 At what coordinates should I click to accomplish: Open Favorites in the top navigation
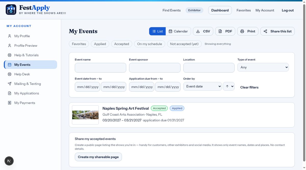244,10
